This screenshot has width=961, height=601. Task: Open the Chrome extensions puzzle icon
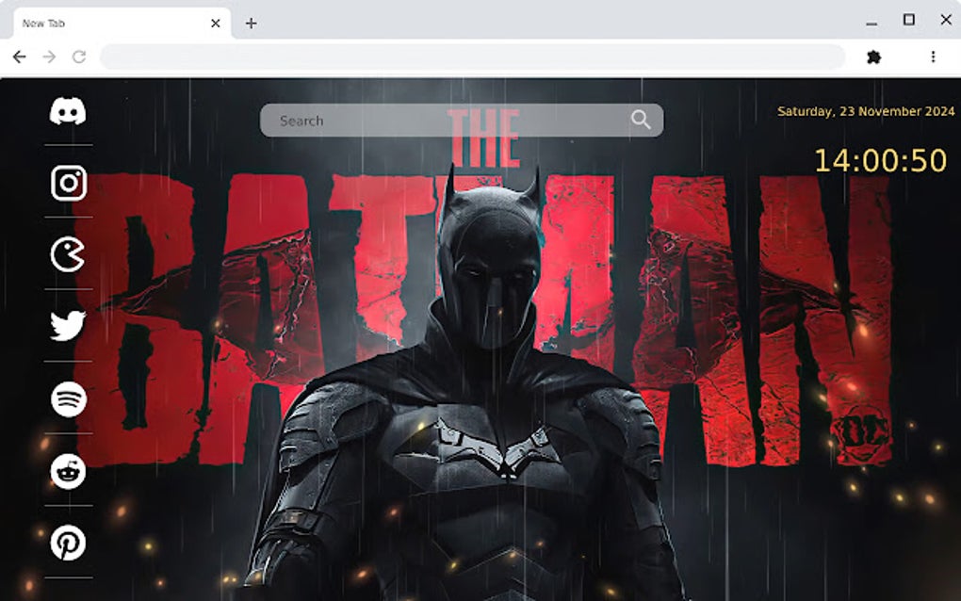[x=872, y=57]
